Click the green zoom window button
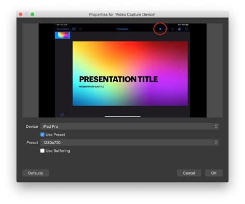Viewport: 245px width, 204px height. tap(33, 14)
